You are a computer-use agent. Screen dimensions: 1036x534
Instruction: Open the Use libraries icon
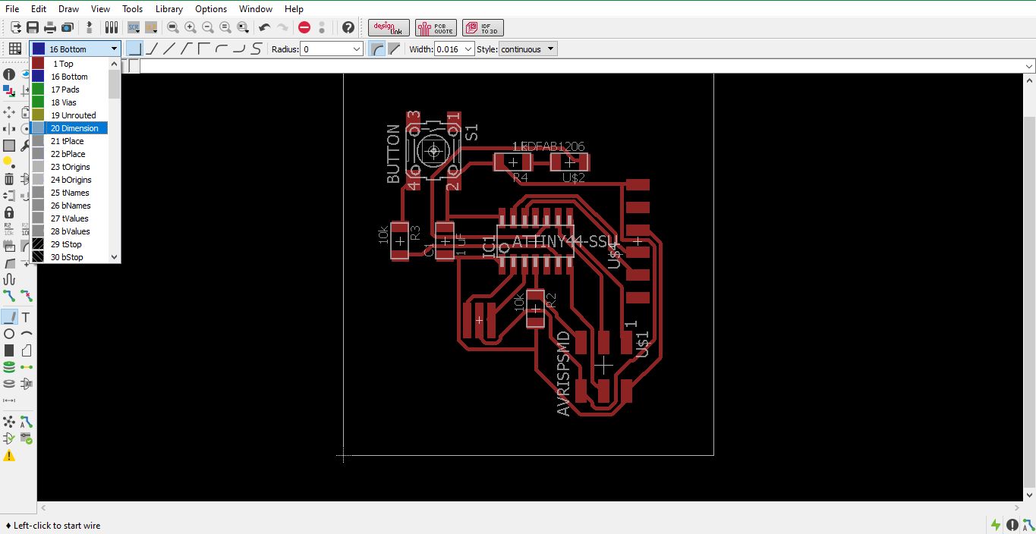(112, 27)
